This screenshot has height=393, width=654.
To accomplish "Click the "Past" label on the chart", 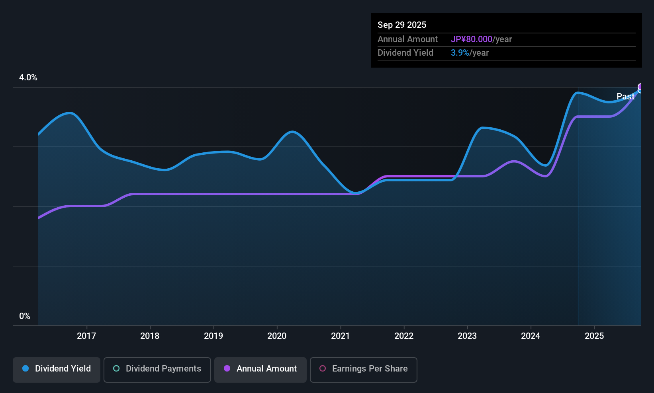I will point(625,97).
